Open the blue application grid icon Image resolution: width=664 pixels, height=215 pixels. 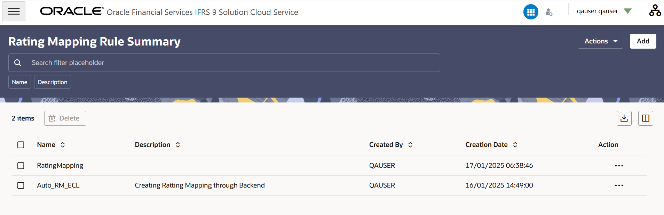click(531, 12)
